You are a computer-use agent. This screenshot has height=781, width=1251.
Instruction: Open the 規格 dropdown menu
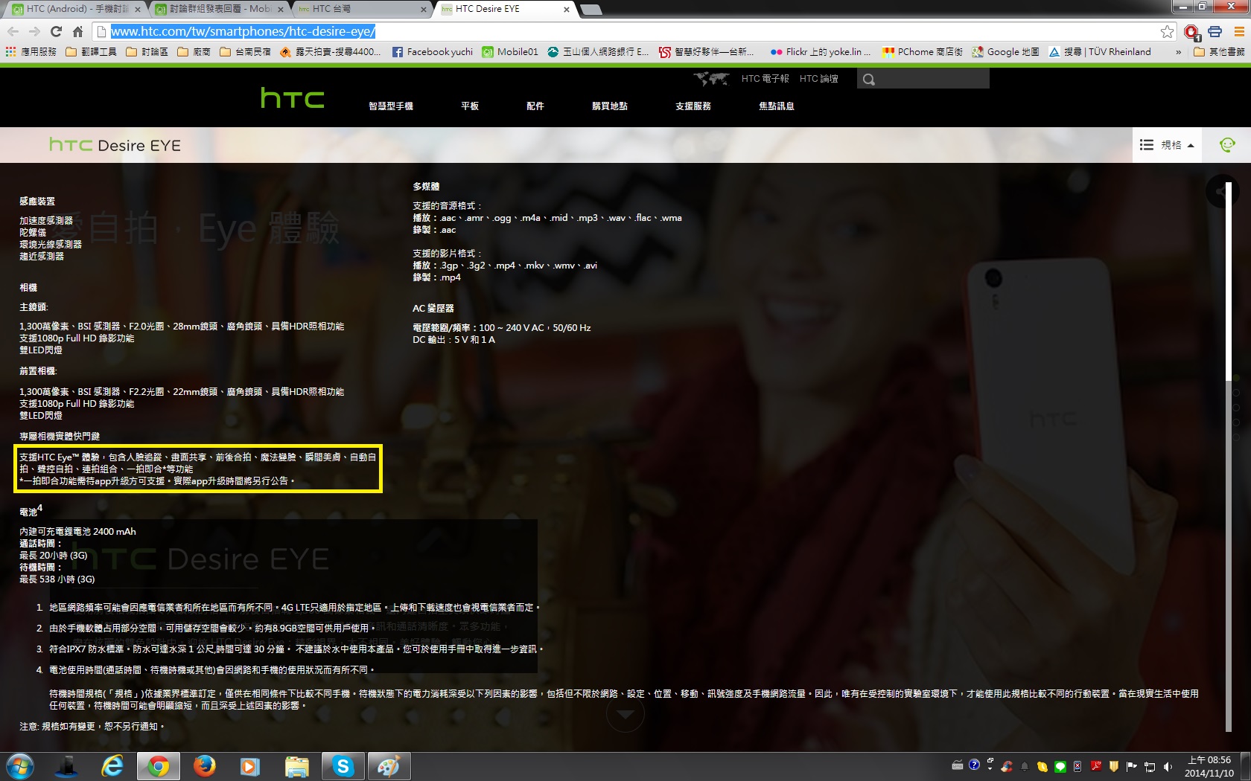pos(1167,145)
